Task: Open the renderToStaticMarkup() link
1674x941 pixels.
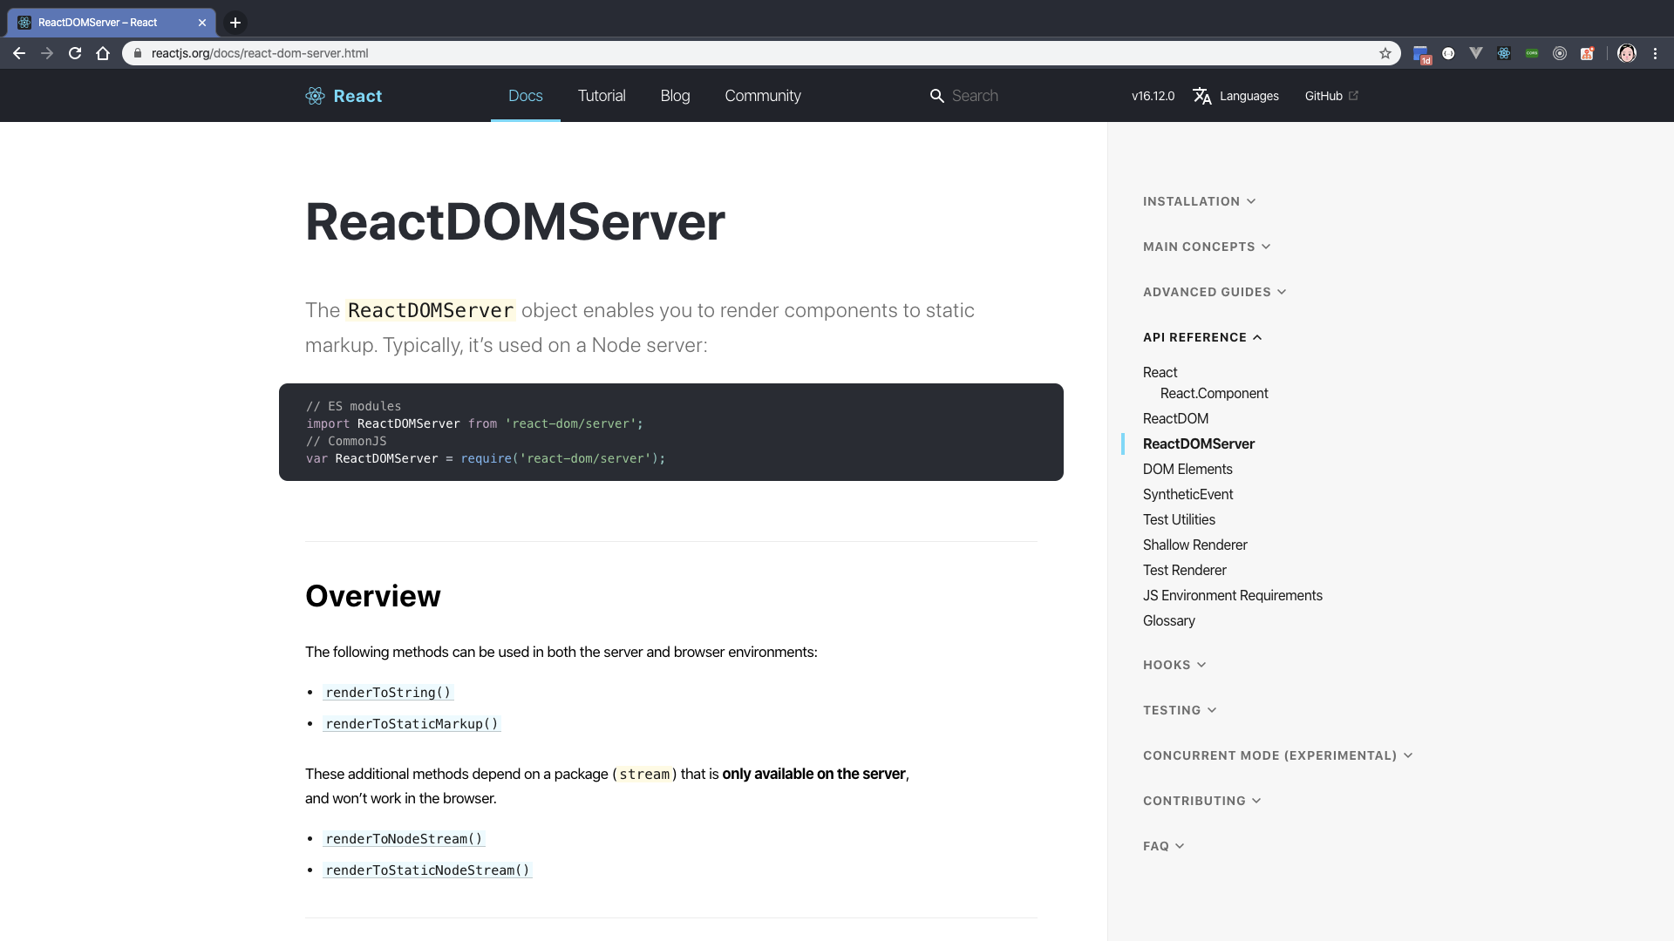Action: click(412, 724)
